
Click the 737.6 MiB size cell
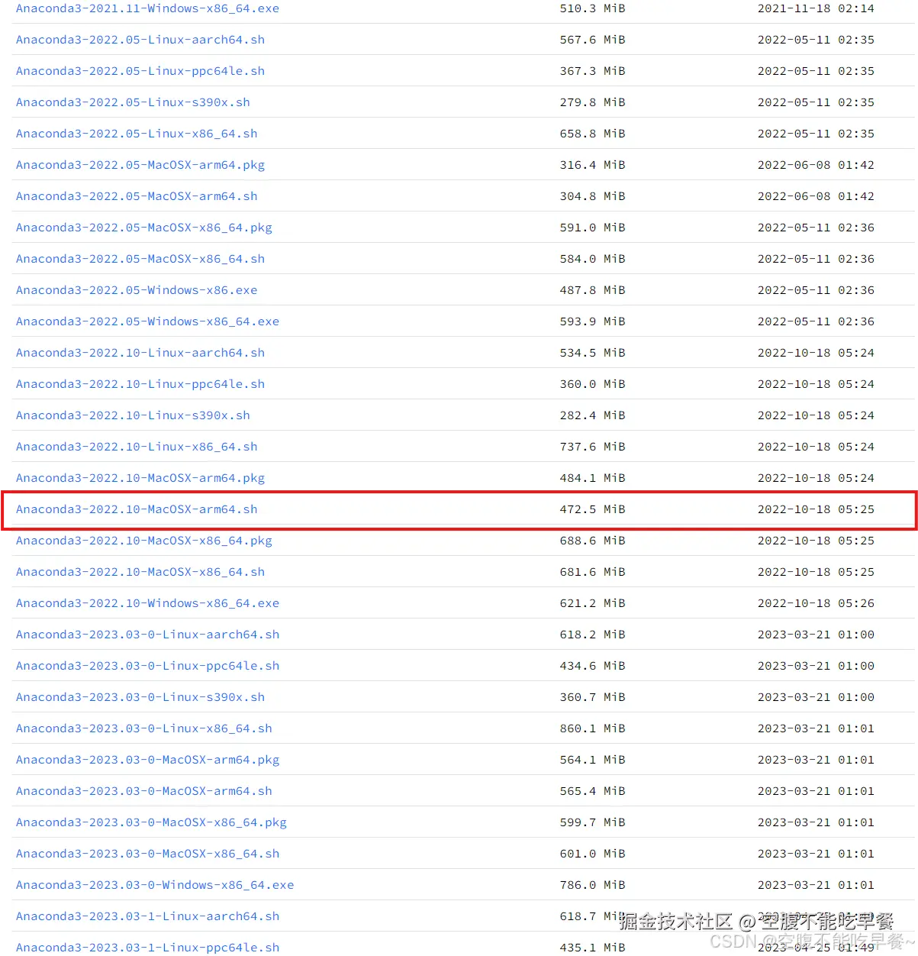click(592, 447)
